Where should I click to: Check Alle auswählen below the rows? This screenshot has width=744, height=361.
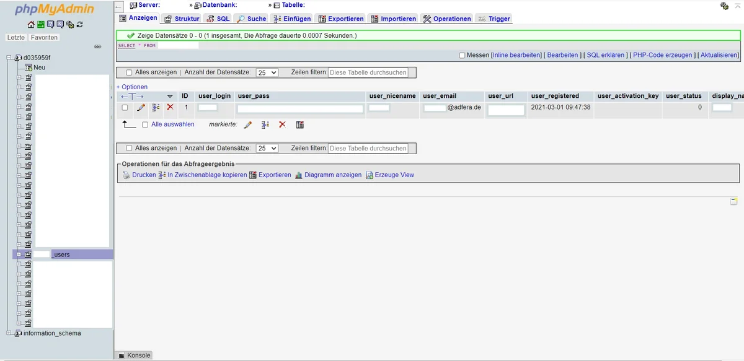[146, 124]
